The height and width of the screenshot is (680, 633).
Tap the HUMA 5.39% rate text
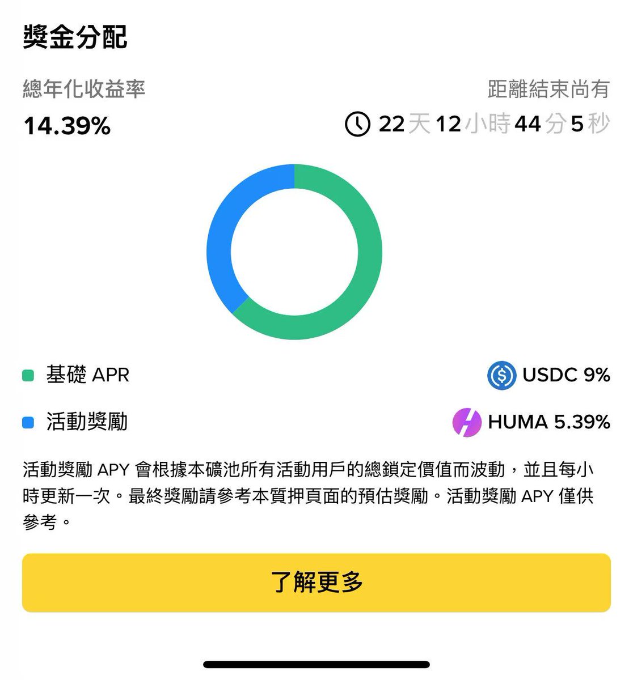tap(548, 422)
